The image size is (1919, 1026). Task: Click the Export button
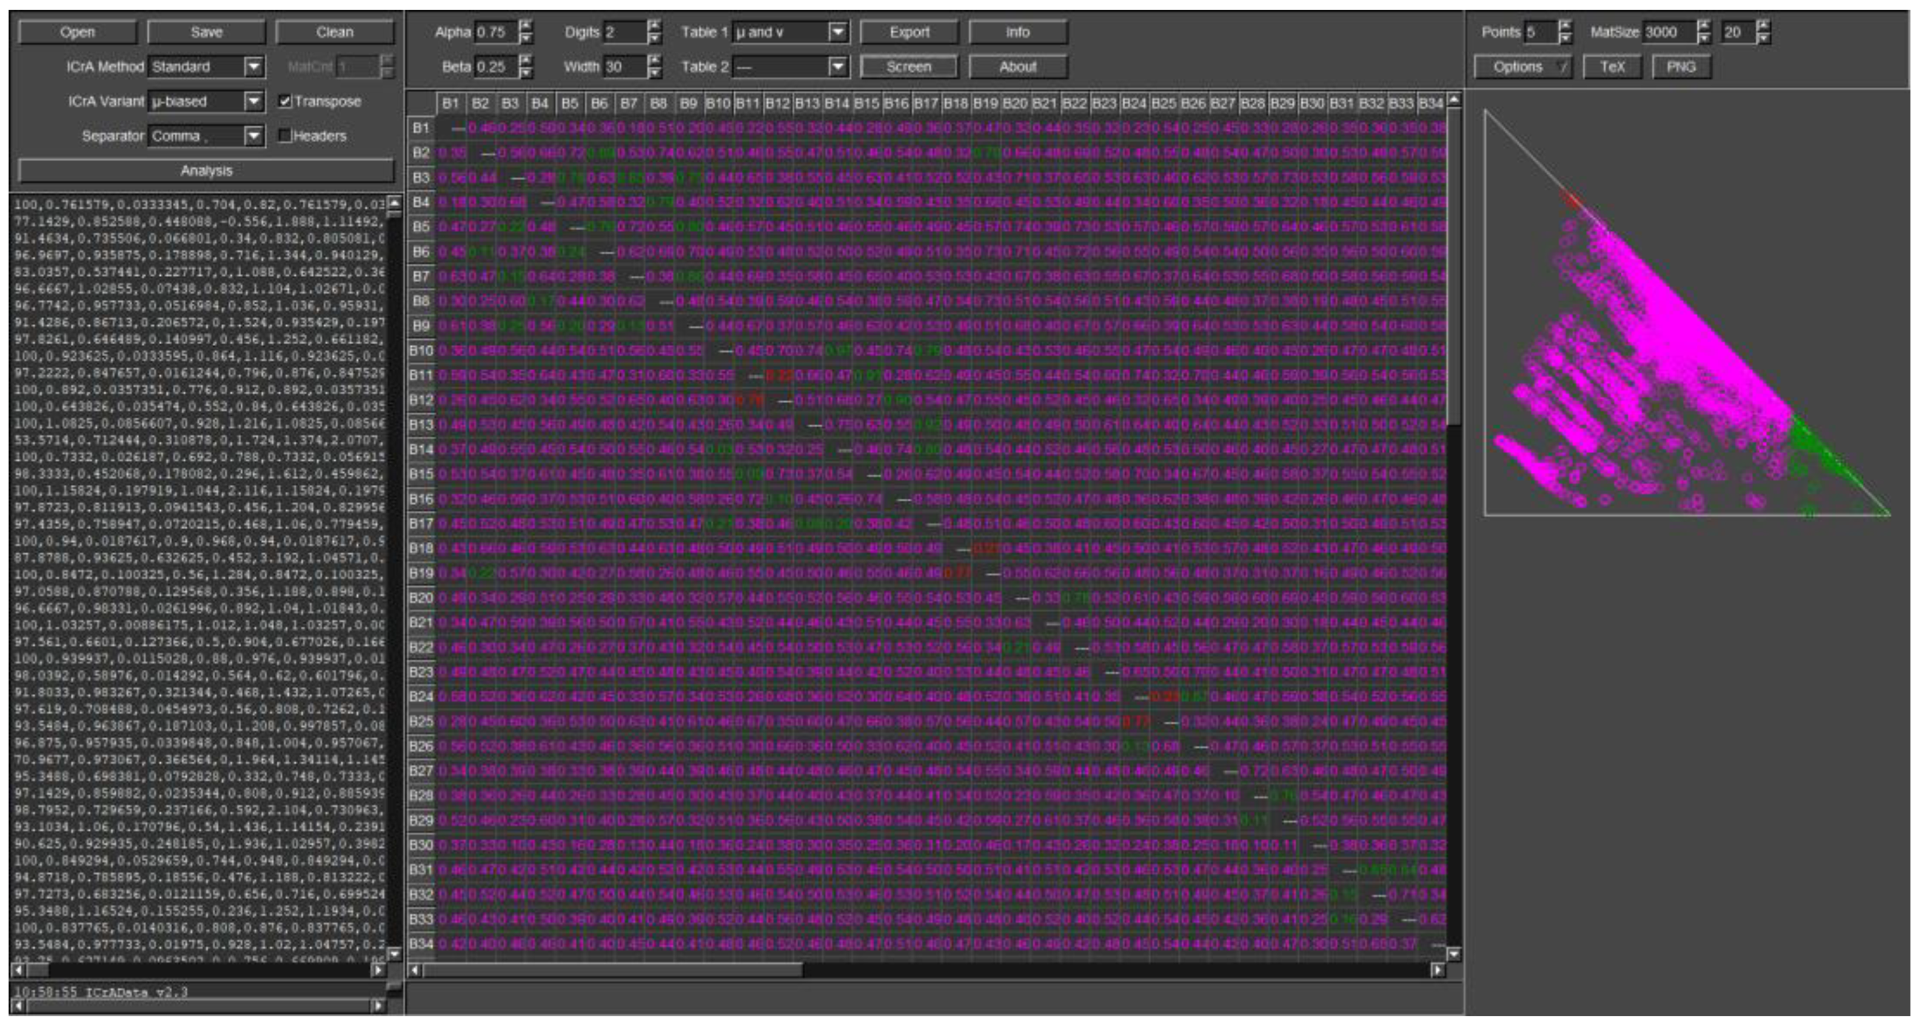[909, 32]
